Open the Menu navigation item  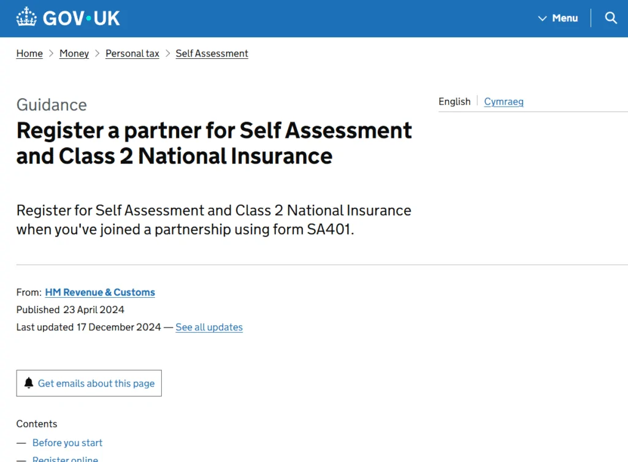[564, 18]
